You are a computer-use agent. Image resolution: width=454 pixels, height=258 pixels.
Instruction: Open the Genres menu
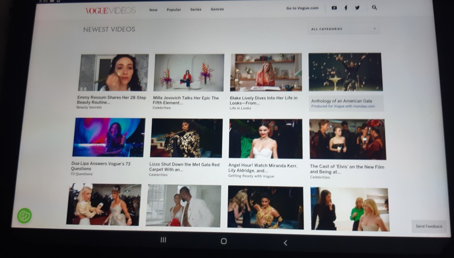tap(217, 9)
